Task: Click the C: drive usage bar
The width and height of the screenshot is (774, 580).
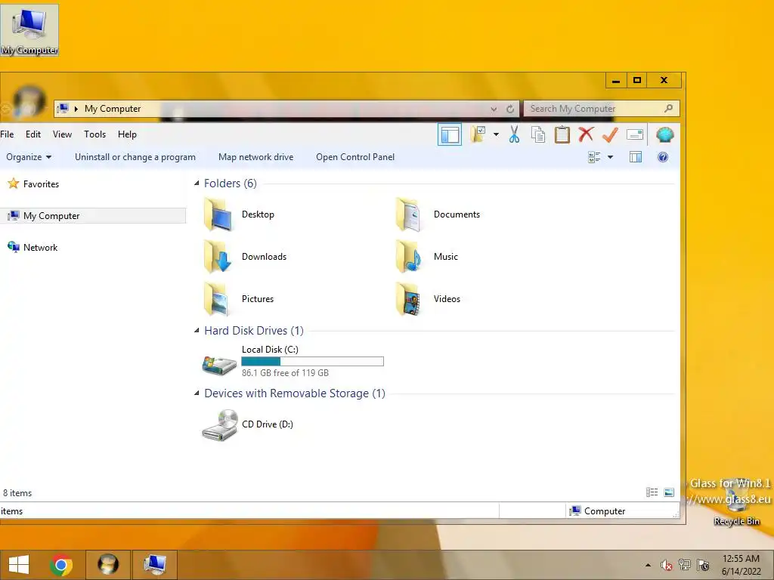Action: (x=312, y=362)
